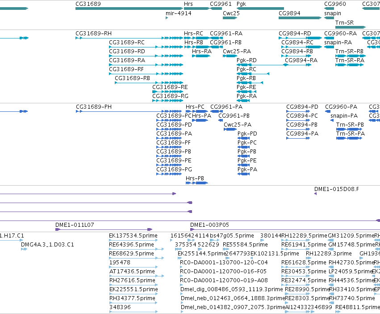
Task: Select transcript label Trn-SR-RB
Action: 350,51
